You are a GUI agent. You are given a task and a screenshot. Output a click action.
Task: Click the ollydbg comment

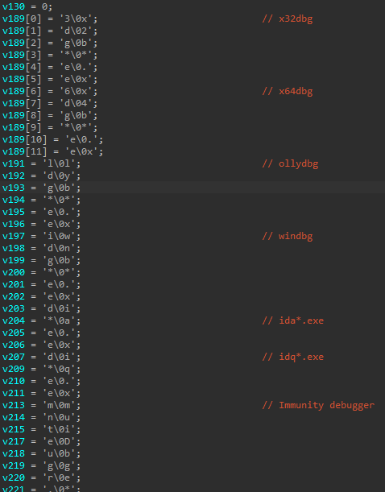click(x=290, y=163)
